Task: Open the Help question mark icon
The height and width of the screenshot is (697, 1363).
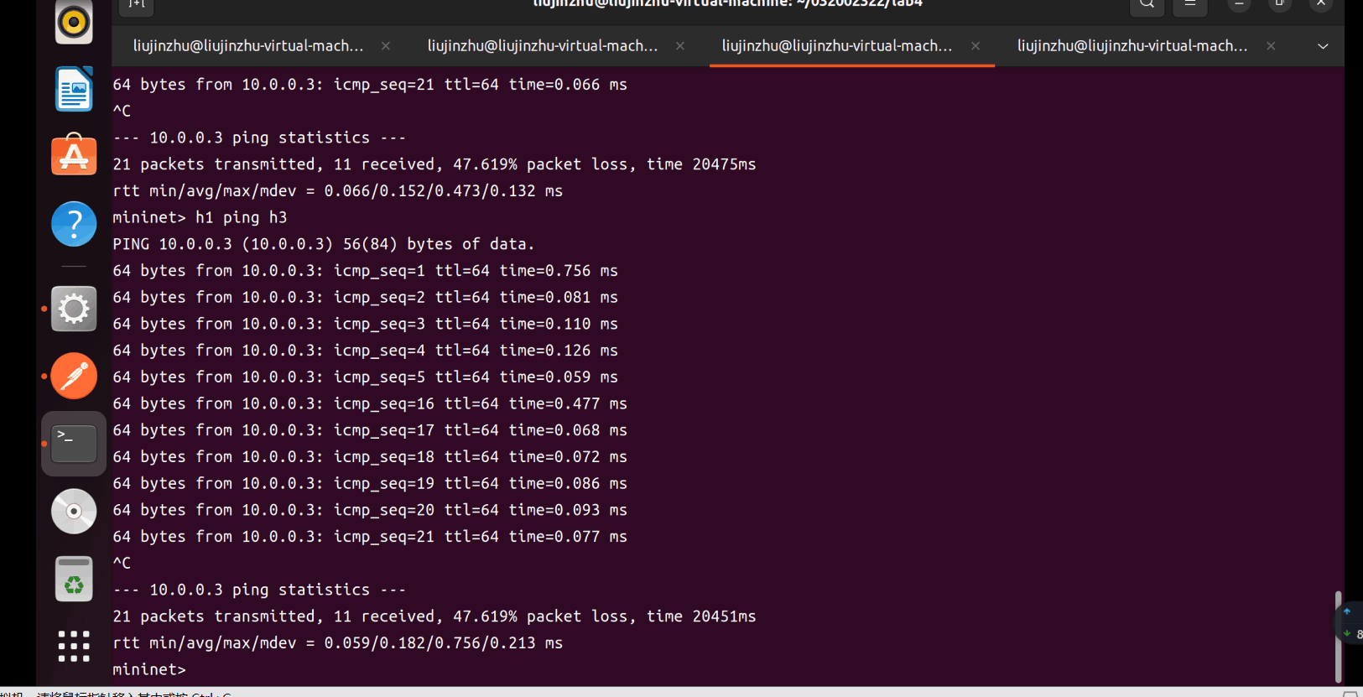Action: tap(74, 224)
